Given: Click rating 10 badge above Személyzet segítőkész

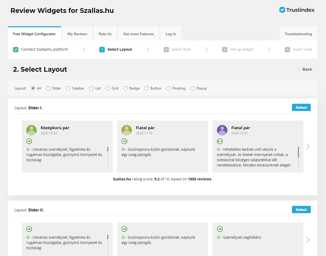Looking at the screenshot, I should [x=220, y=229].
